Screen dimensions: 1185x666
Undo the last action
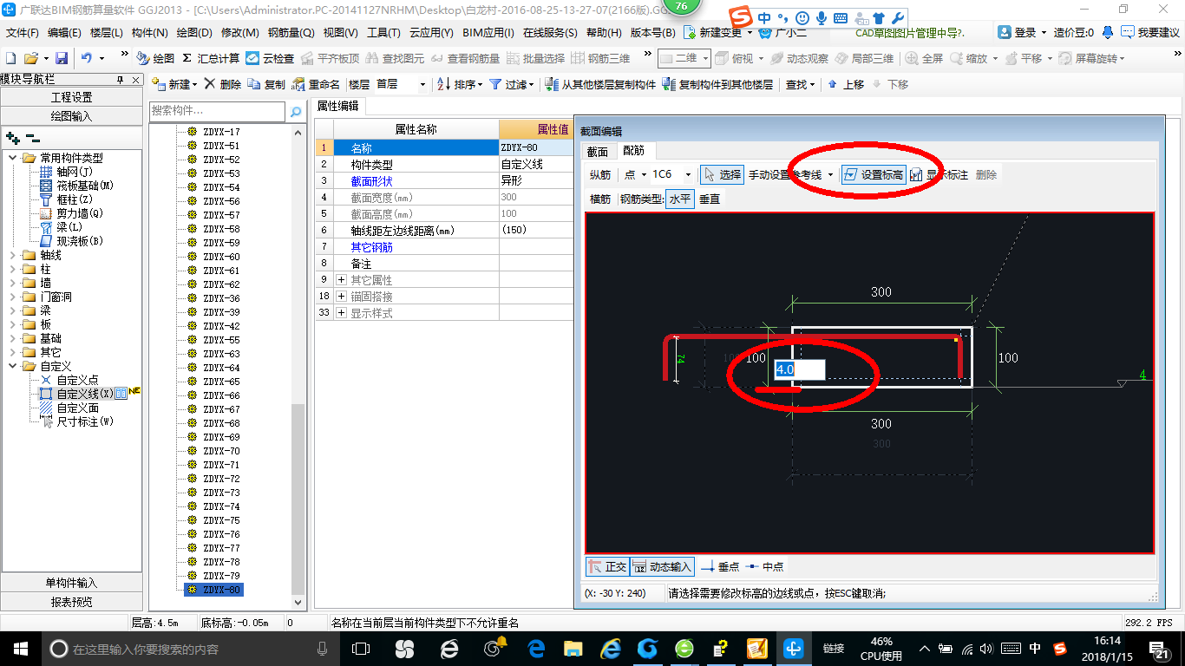coord(87,58)
